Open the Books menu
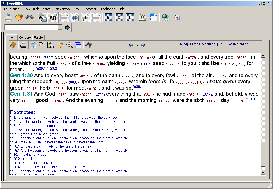 click(x=77, y=9)
